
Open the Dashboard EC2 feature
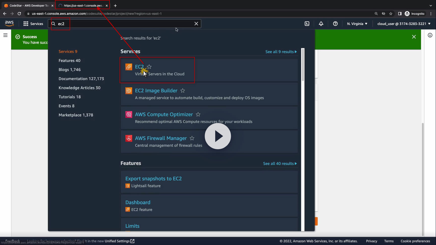[x=138, y=202]
